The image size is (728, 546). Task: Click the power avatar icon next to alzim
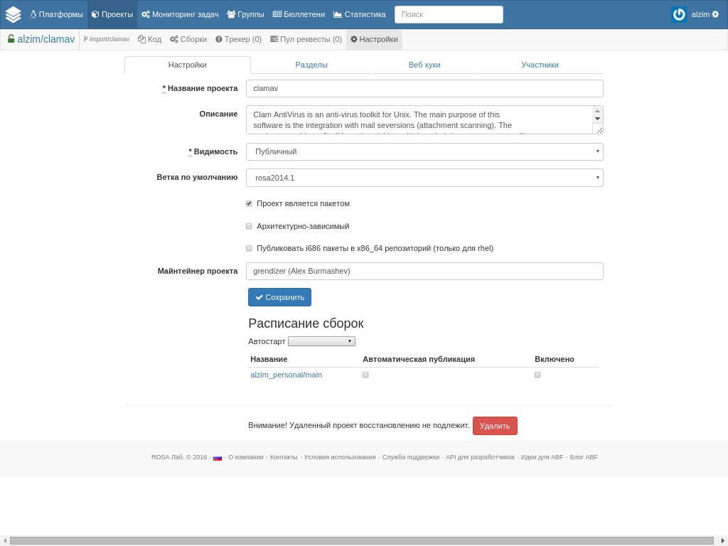pyautogui.click(x=679, y=14)
